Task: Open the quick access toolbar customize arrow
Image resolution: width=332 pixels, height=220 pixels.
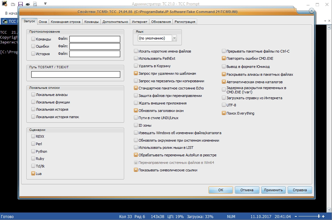Action: 45,4
